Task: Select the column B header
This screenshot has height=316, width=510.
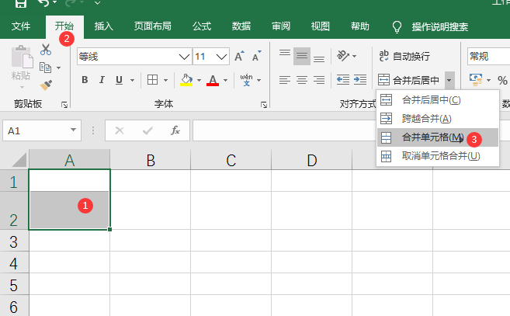Action: (151, 160)
